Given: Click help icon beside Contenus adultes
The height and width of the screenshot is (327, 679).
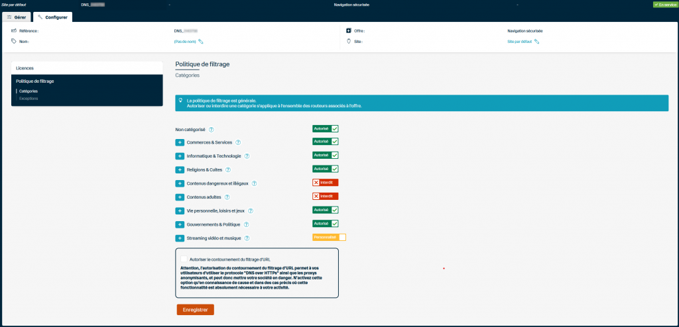Looking at the screenshot, I should pyautogui.click(x=227, y=197).
